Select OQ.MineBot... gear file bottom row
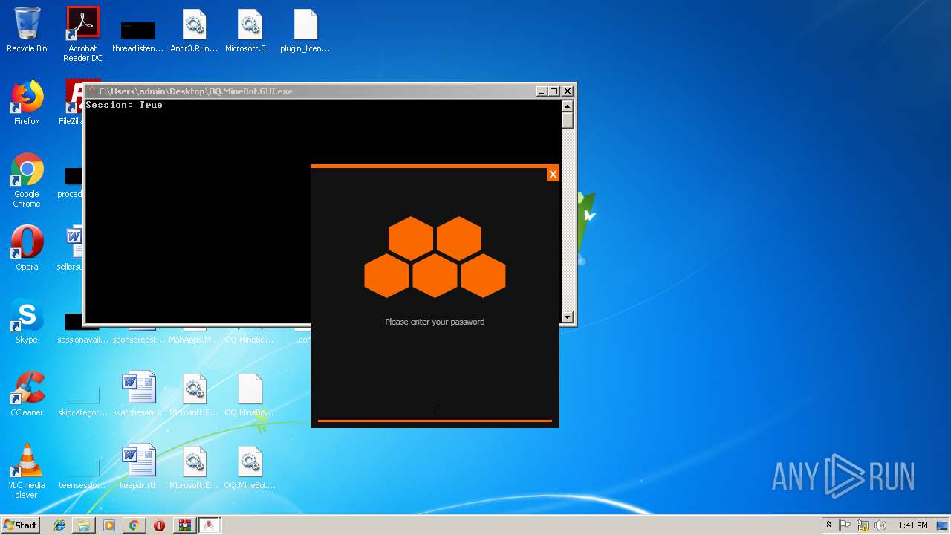The width and height of the screenshot is (951, 535). (x=250, y=467)
